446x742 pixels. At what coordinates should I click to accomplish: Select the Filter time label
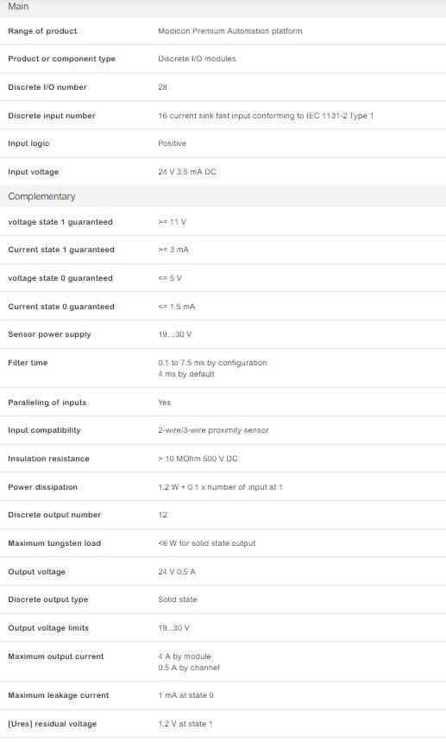pos(28,363)
